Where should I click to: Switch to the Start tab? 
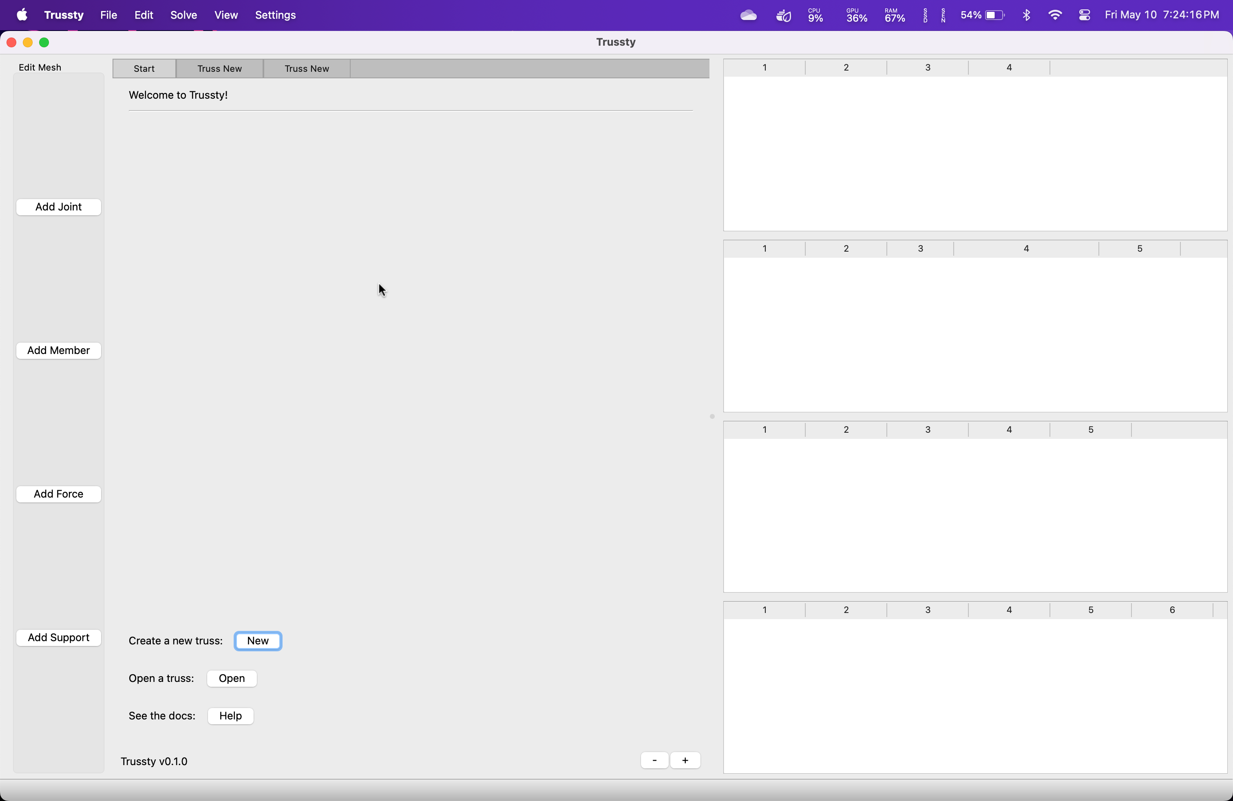(144, 69)
